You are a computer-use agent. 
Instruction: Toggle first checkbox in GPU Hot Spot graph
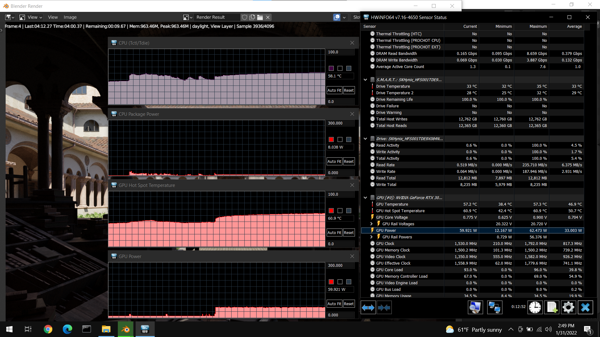coord(340,211)
